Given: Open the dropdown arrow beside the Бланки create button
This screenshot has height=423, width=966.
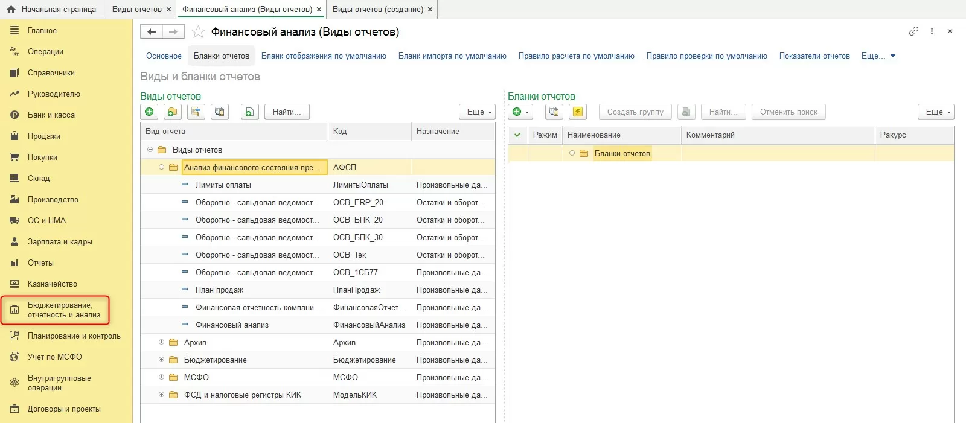Looking at the screenshot, I should click(x=528, y=112).
